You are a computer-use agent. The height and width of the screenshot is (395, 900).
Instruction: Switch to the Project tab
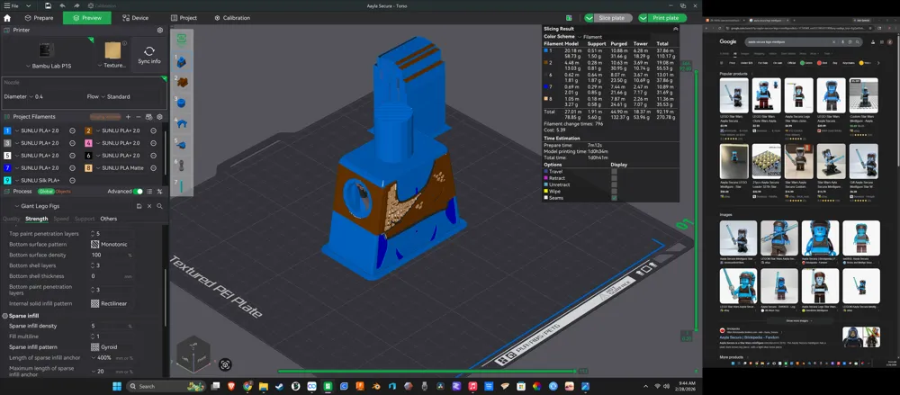pos(184,18)
